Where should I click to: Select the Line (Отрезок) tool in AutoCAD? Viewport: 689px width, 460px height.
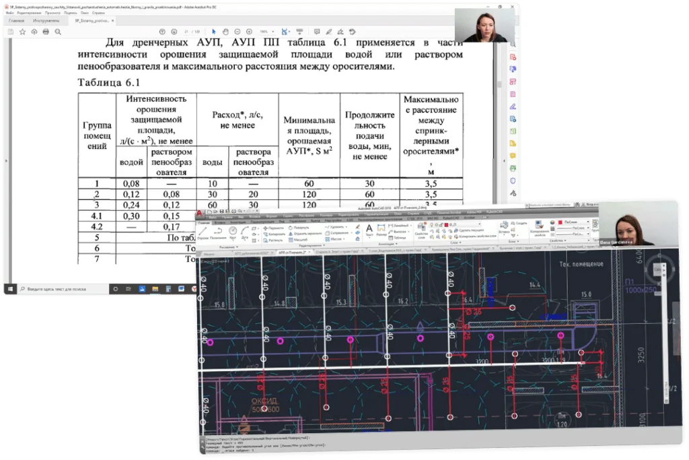203,232
